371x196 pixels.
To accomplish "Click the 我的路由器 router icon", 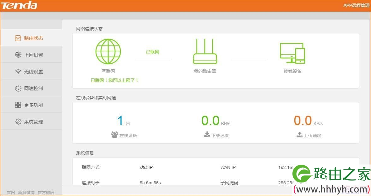I will click(x=205, y=51).
